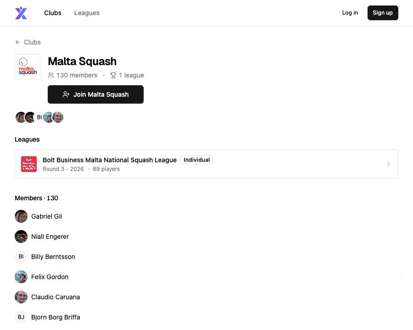Click the BI initials avatar in avatar stack
Screen dimensions: 413x330
click(39, 117)
